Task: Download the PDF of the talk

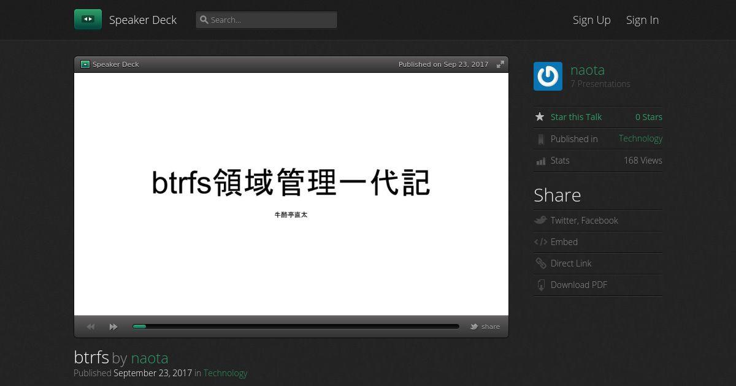Action: point(579,285)
